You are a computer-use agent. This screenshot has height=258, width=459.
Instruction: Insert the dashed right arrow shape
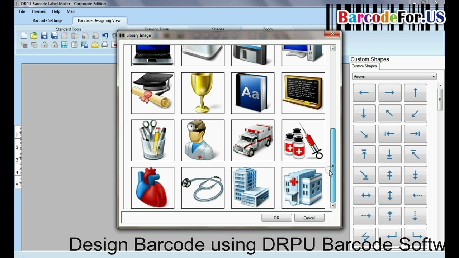364,216
